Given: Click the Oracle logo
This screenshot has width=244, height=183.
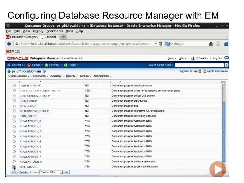Looking at the screenshot, I should [17, 59].
